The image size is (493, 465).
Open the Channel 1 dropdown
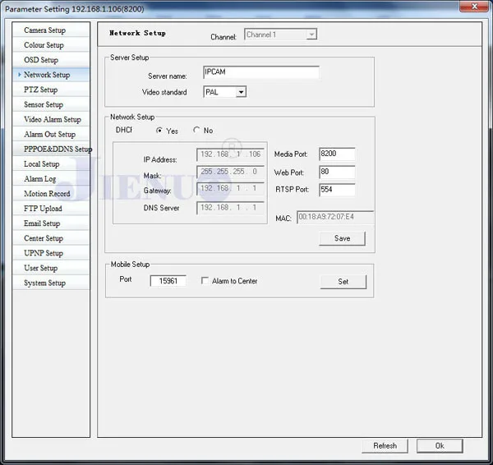[280, 35]
